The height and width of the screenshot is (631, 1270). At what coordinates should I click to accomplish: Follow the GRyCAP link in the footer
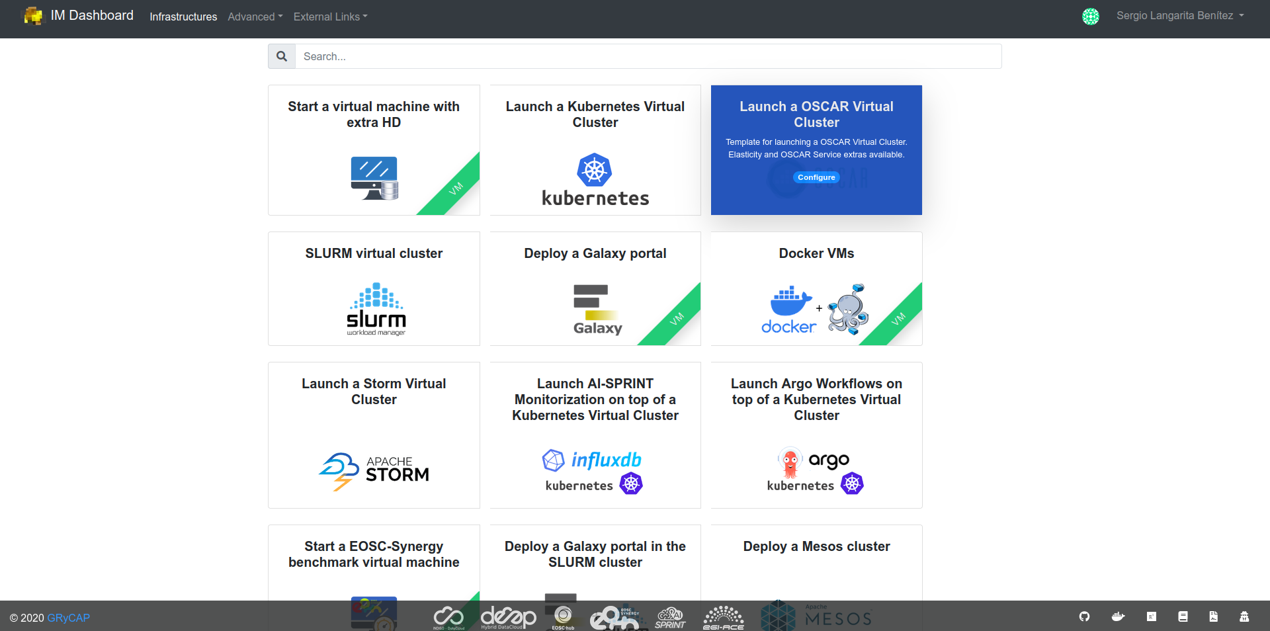(x=68, y=618)
